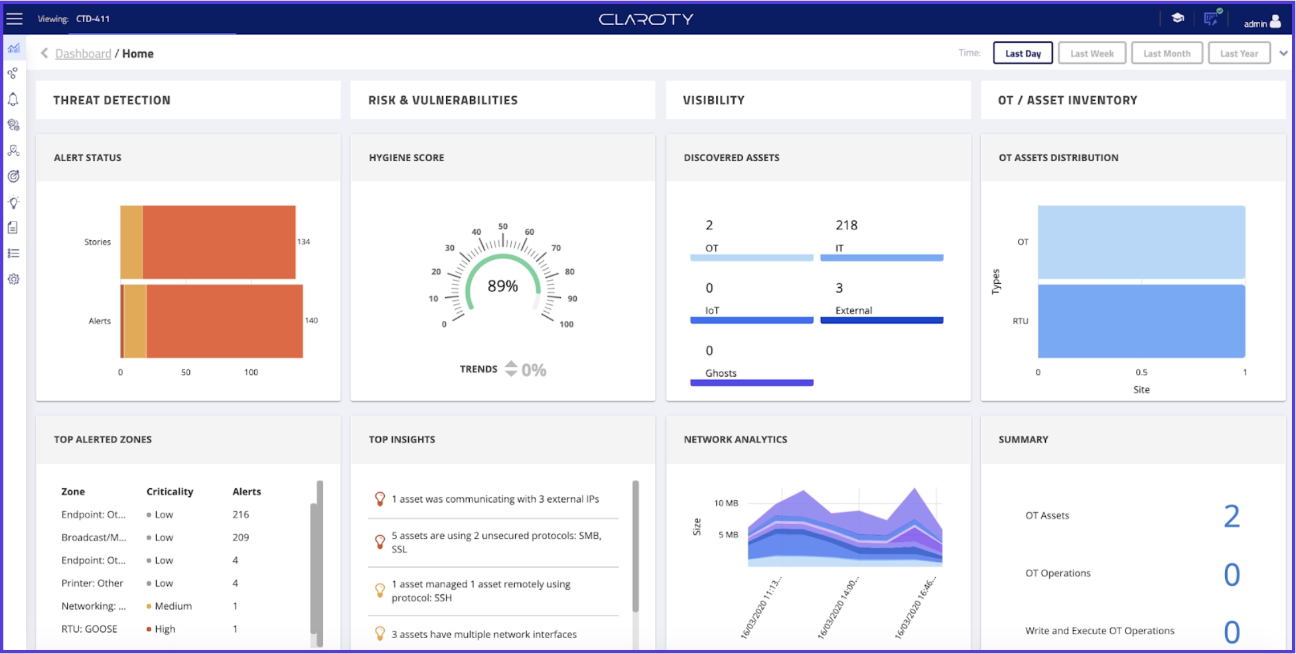Click the connected nodes icon in sidebar
This screenshot has width=1296, height=654.
[x=13, y=74]
